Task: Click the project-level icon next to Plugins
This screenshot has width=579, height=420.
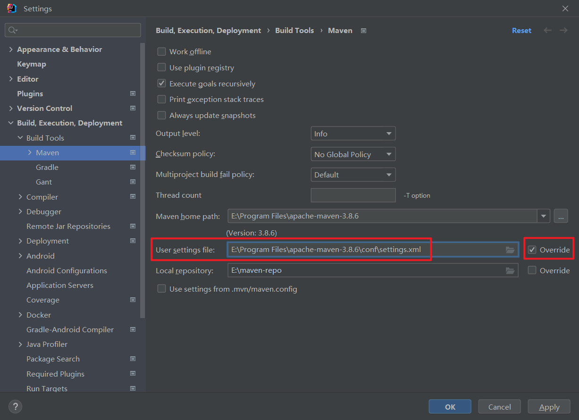Action: tap(133, 93)
